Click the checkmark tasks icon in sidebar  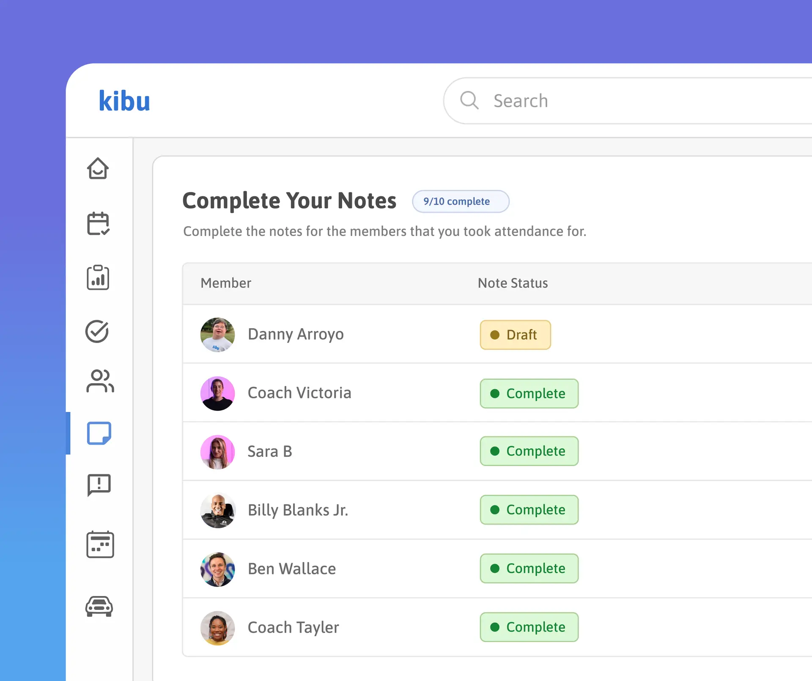(x=98, y=332)
